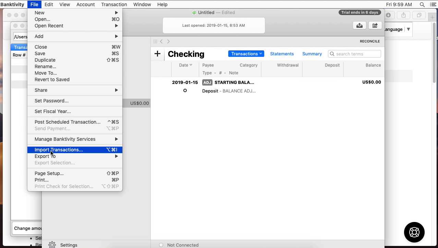Screen dimensions: 438x248
Task: Sort by the Date column header
Action: (x=185, y=65)
